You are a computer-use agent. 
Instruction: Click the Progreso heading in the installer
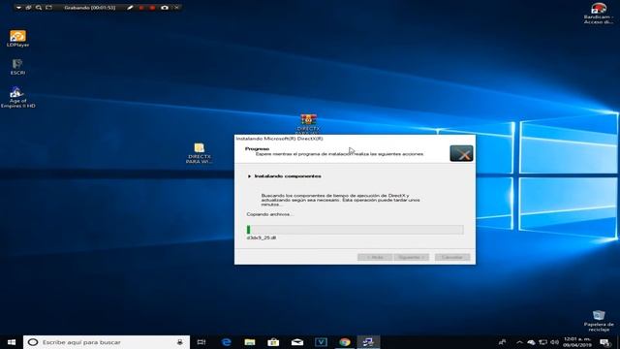tap(257, 148)
